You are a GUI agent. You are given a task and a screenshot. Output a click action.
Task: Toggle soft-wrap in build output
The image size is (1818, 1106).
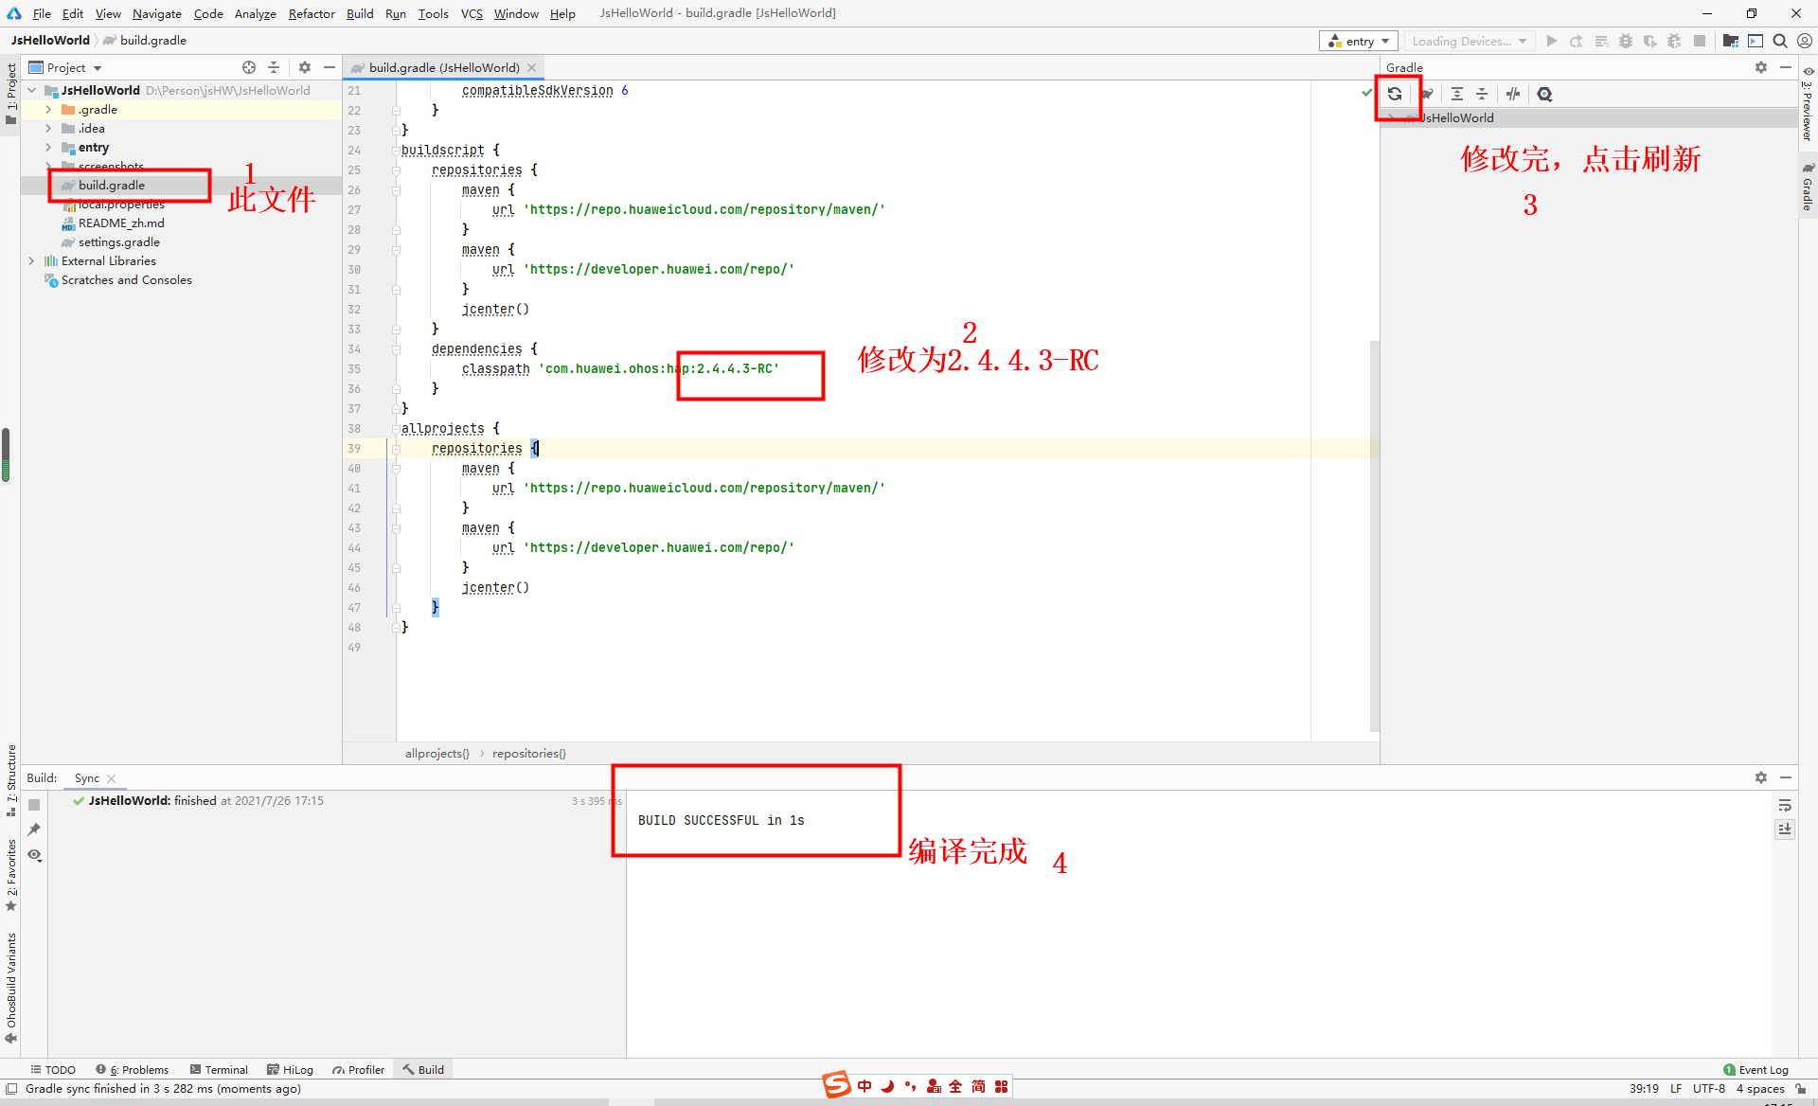1785,805
